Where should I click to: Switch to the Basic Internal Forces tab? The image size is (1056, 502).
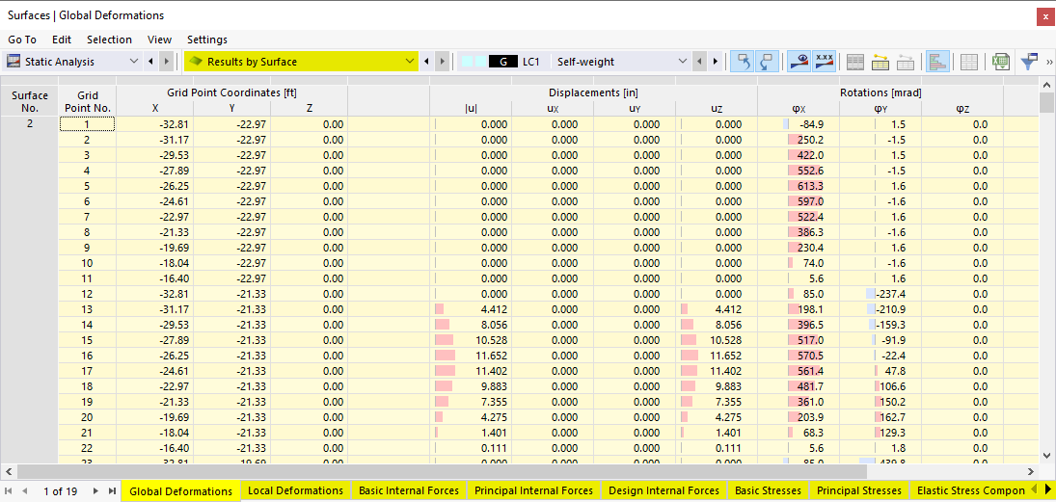click(409, 490)
